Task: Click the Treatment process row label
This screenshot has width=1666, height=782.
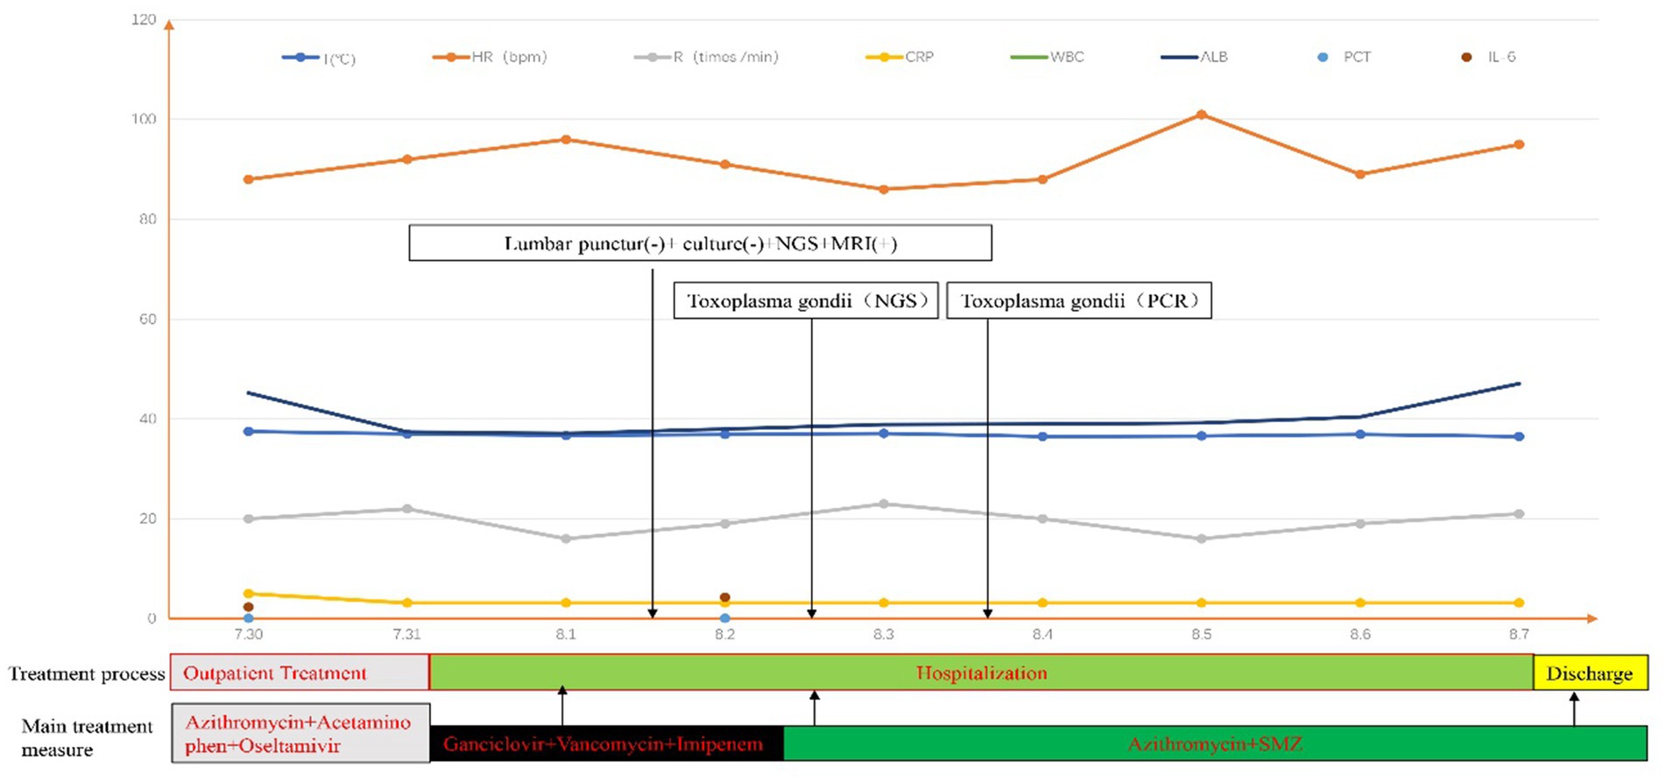Action: [x=87, y=673]
